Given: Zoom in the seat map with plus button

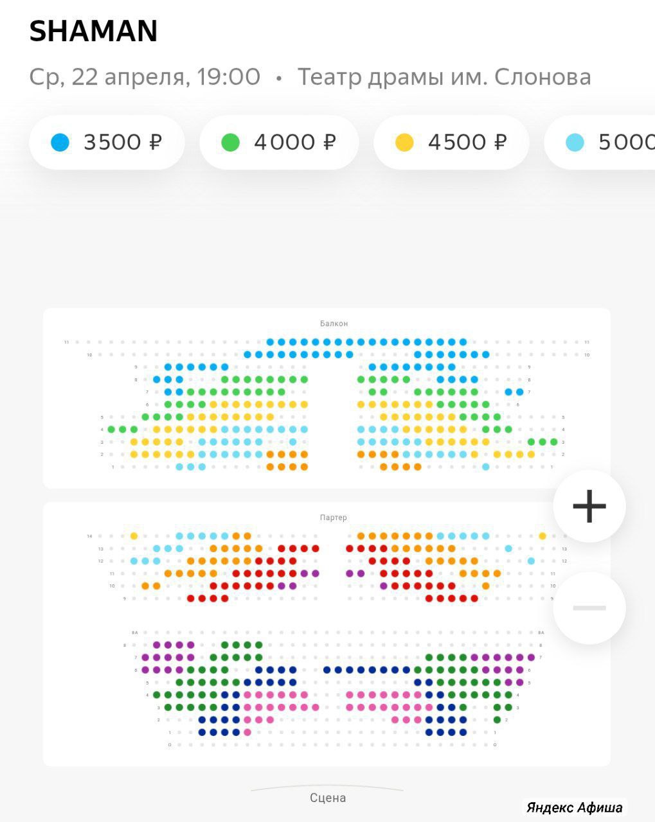Looking at the screenshot, I should (589, 506).
